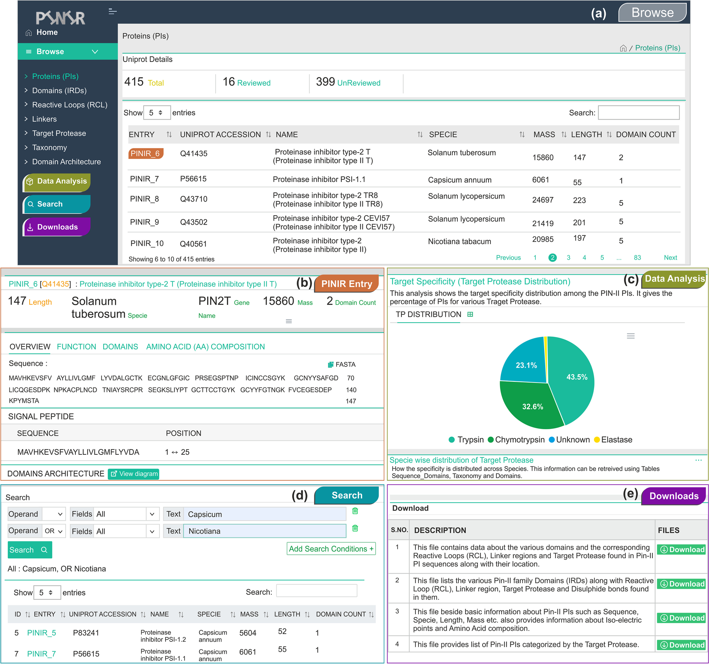Open the Show entries dropdown in Proteins table
709x664 pixels.
(157, 113)
